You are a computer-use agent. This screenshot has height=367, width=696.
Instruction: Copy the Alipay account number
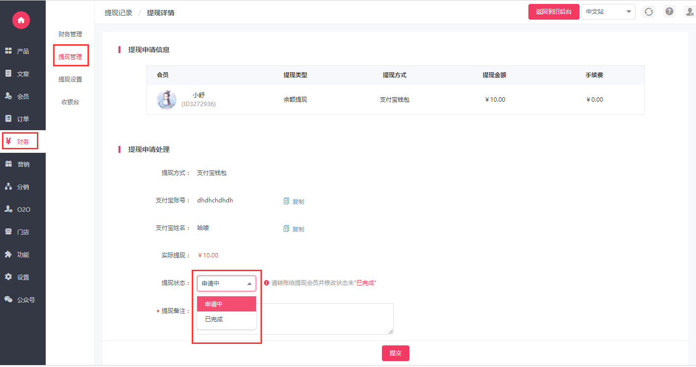(294, 201)
